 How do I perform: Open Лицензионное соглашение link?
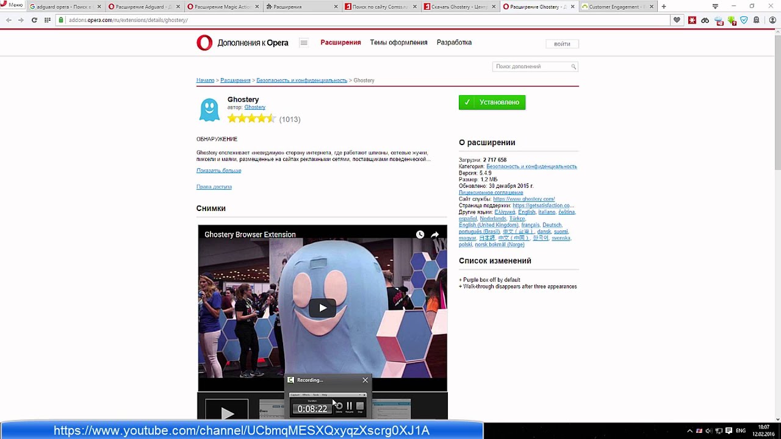pos(491,193)
